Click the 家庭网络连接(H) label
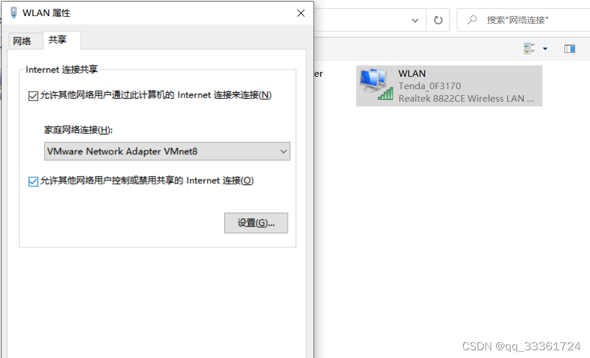590x358 pixels. point(79,130)
